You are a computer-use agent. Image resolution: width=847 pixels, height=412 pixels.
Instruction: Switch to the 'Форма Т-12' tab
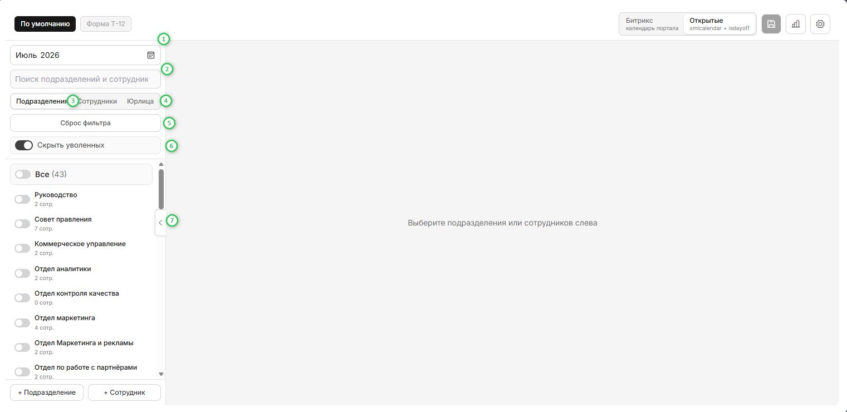[106, 24]
